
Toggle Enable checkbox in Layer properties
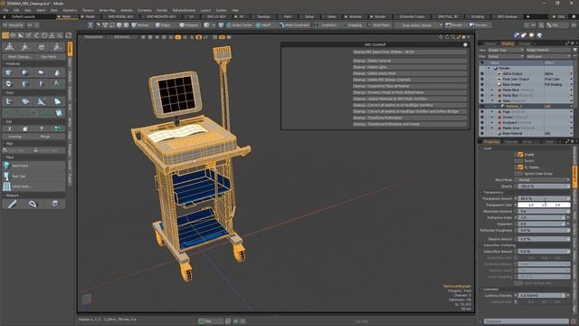[x=520, y=155]
